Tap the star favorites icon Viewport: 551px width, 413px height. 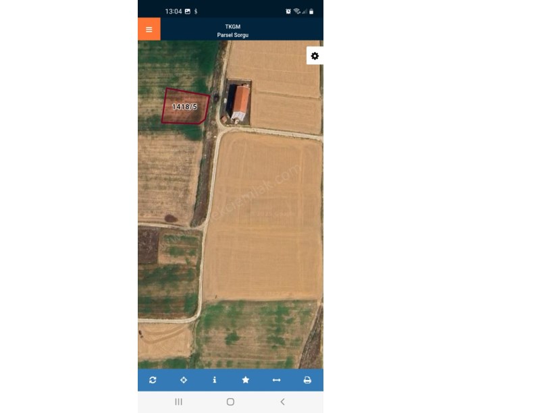pos(246,380)
